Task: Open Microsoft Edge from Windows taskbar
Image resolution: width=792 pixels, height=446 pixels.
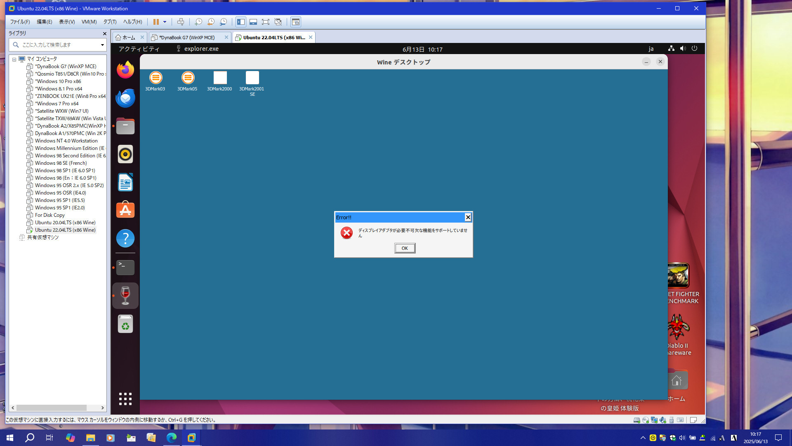Action: [x=171, y=437]
